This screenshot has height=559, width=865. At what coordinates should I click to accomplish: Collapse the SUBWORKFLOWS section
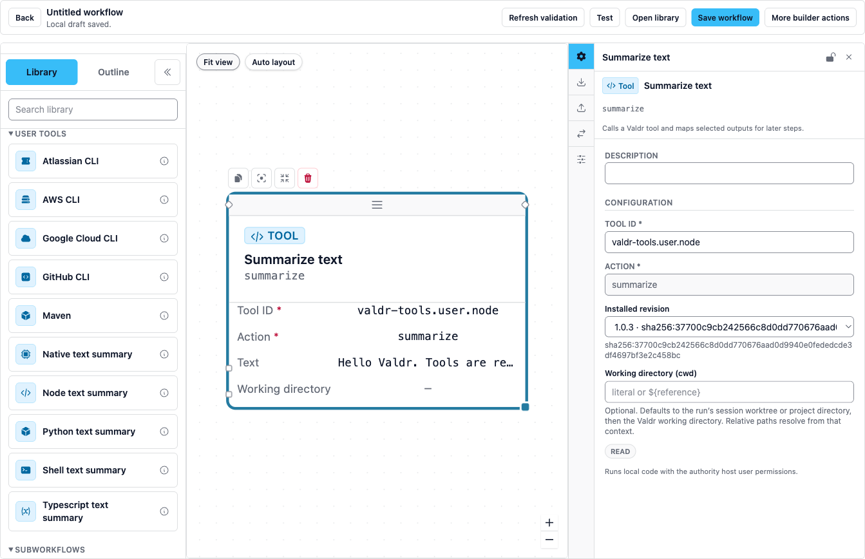click(x=46, y=550)
